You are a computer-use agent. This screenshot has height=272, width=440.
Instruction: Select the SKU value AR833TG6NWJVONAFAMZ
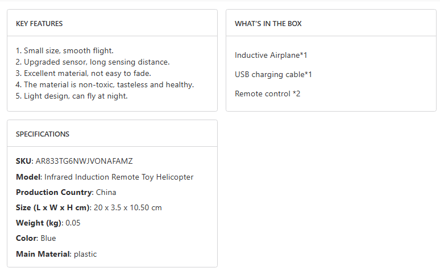coord(84,161)
